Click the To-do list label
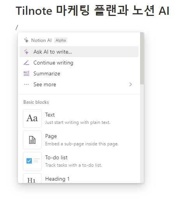The image size is (184, 204). (x=56, y=157)
